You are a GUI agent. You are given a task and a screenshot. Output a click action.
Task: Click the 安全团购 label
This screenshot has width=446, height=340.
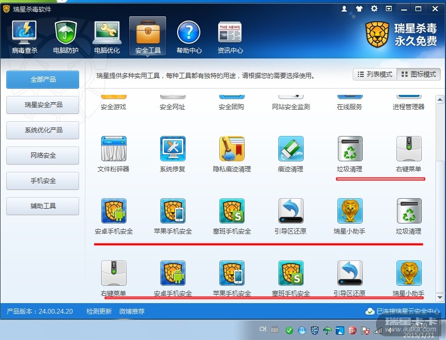pos(231,107)
